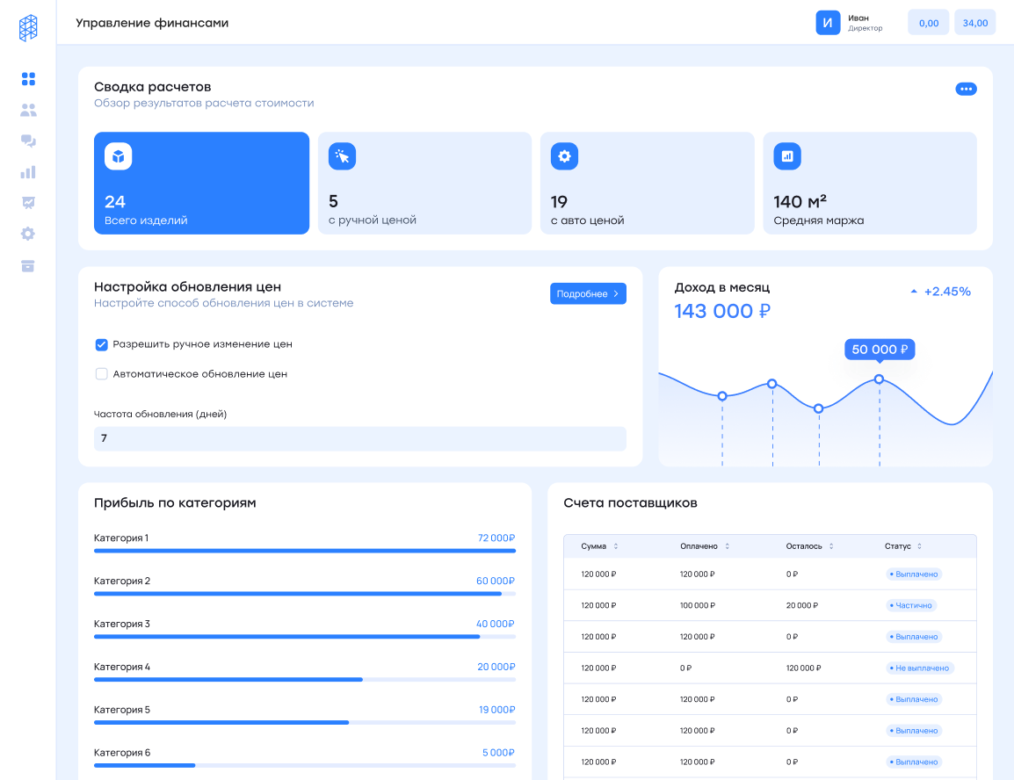Open the bar chart analytics sidebar icon
Image resolution: width=1014 pixels, height=780 pixels.
pyautogui.click(x=28, y=172)
